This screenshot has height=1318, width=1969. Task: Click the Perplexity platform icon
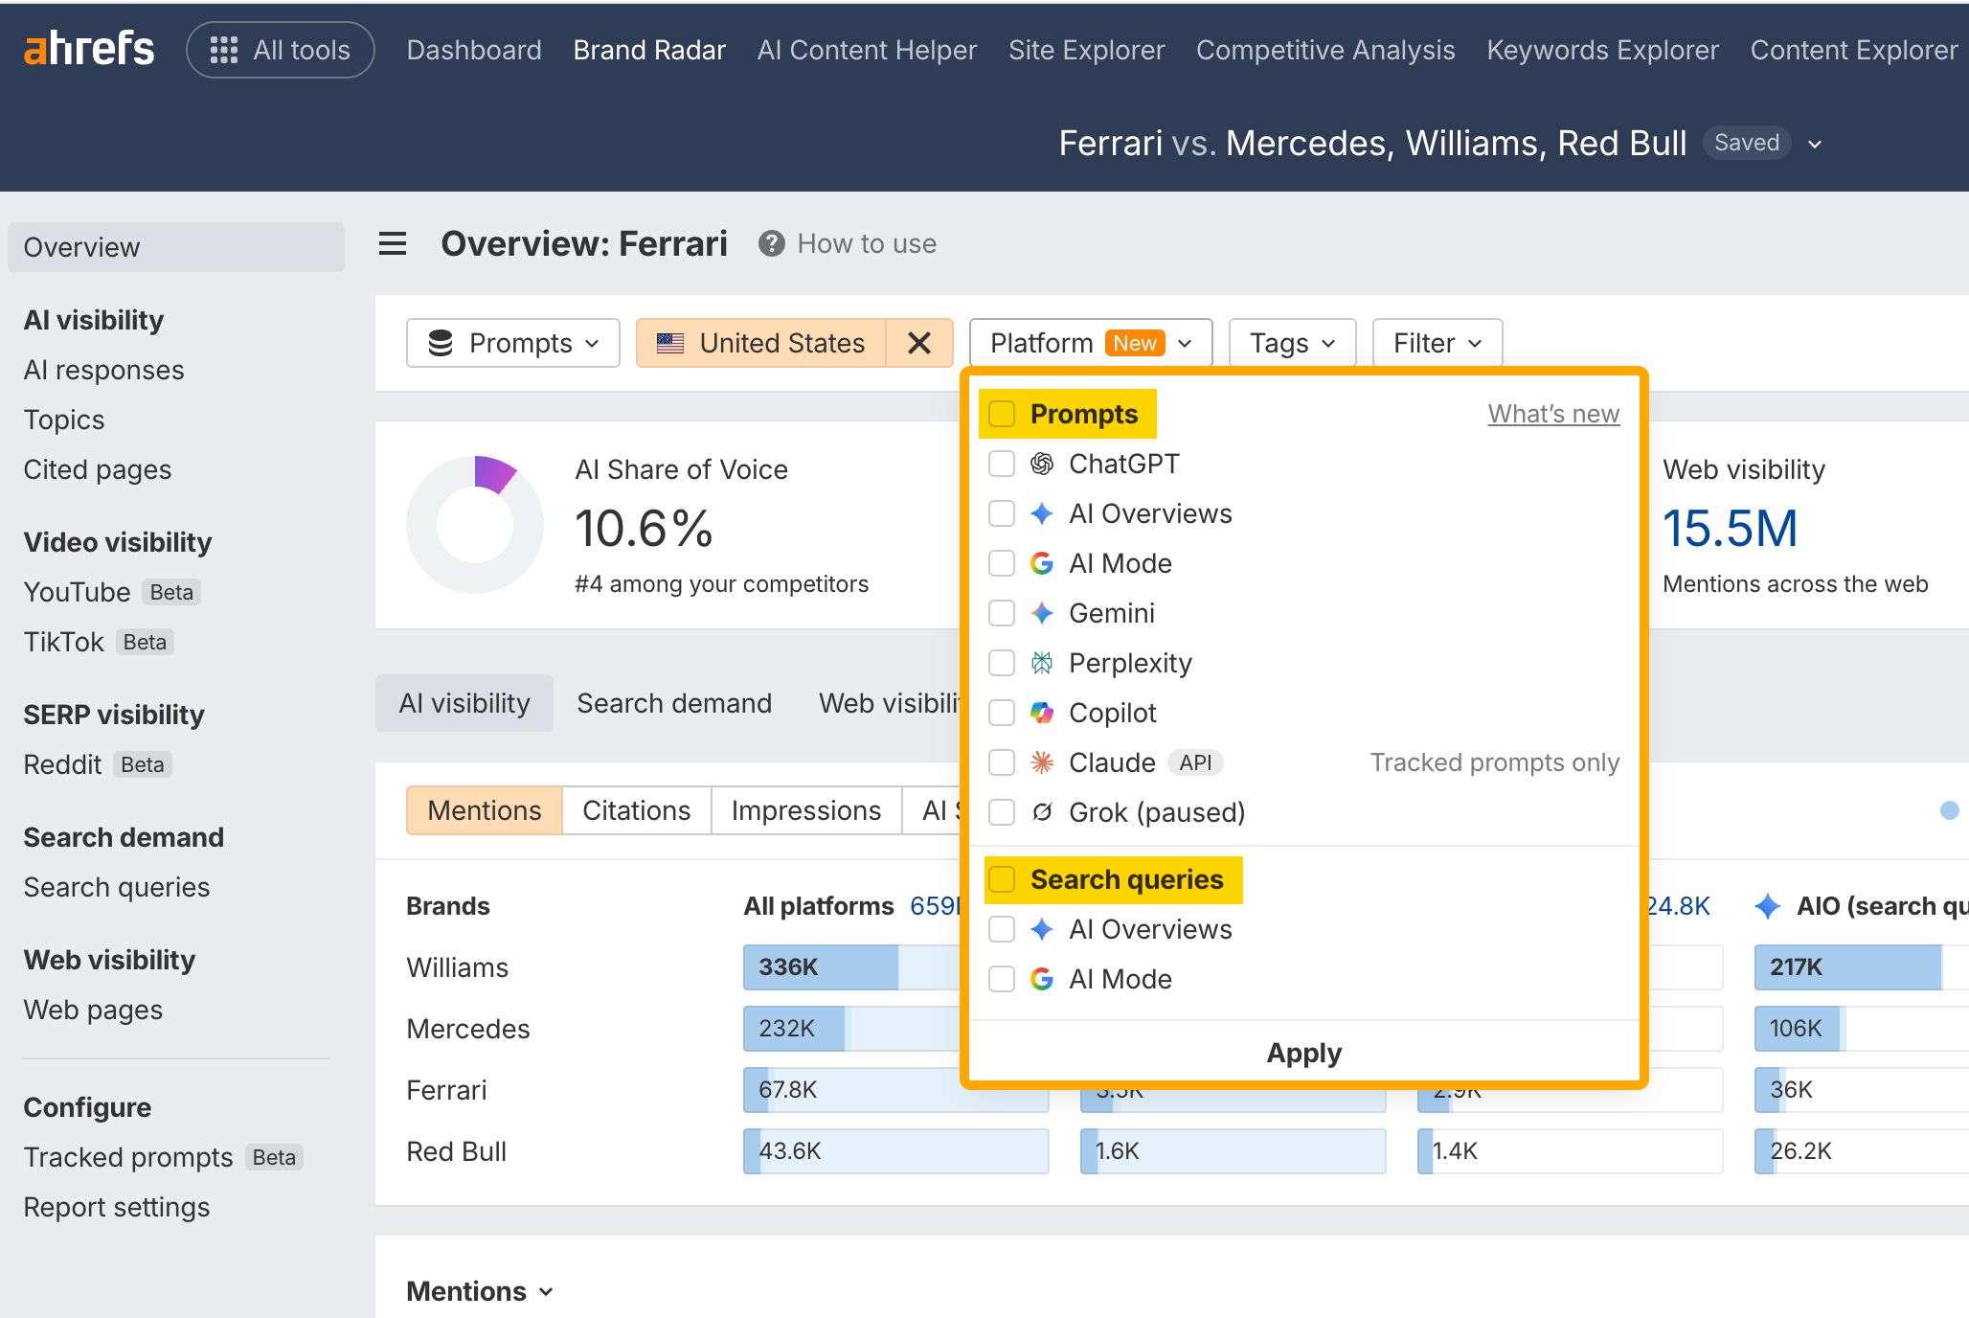click(1042, 663)
